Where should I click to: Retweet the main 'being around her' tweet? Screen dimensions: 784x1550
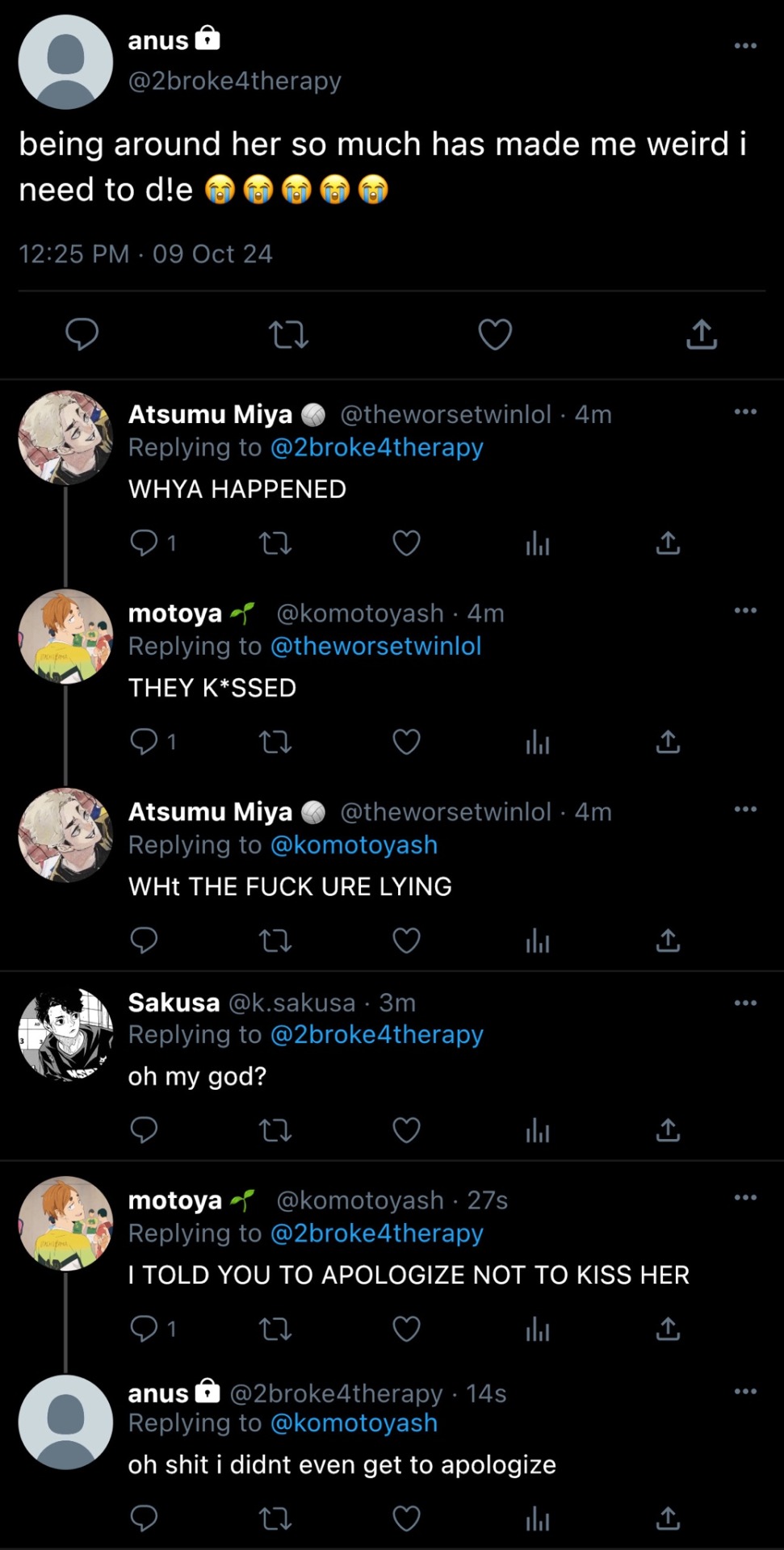(288, 334)
